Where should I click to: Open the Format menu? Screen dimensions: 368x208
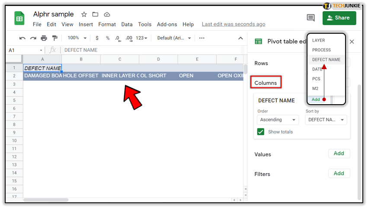(x=107, y=25)
